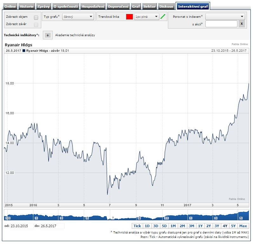Image resolution: width=253 pixels, height=244 pixels.
Task: Click the compare with stock input field
Action: [221, 24]
